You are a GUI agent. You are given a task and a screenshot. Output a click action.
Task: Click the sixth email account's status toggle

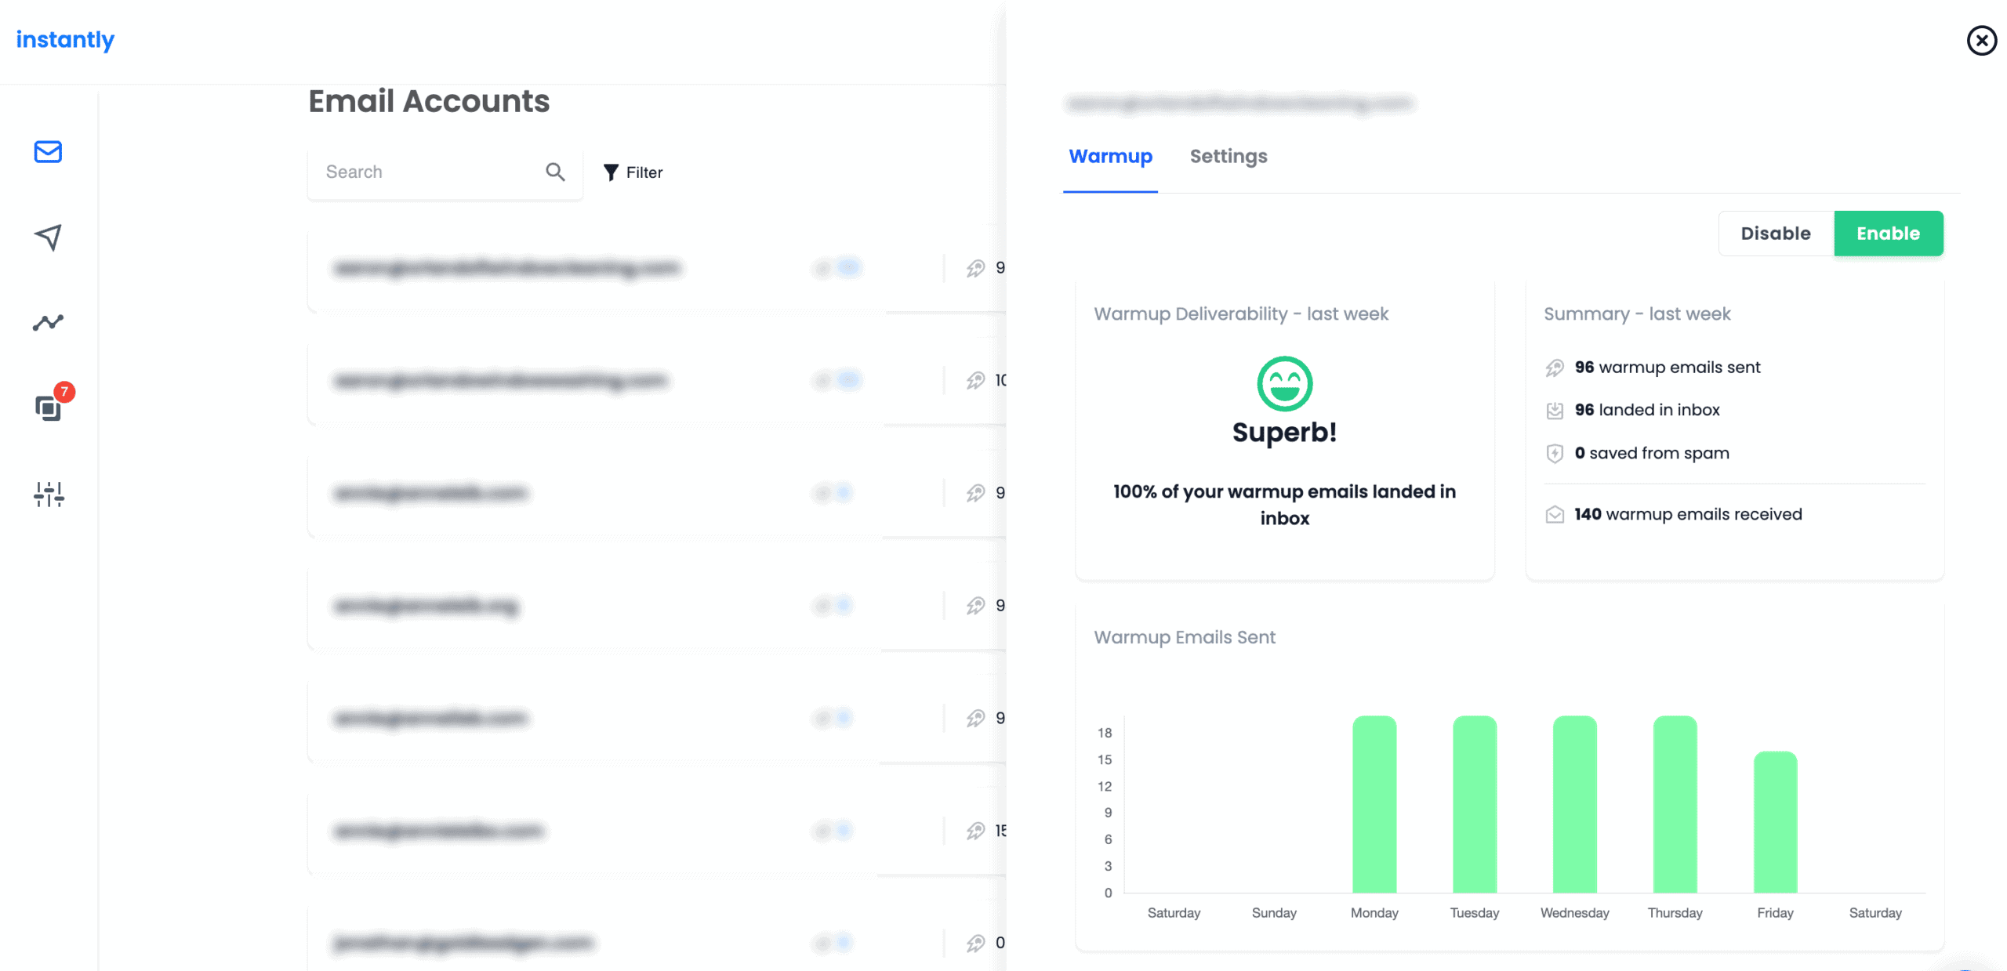tap(833, 830)
